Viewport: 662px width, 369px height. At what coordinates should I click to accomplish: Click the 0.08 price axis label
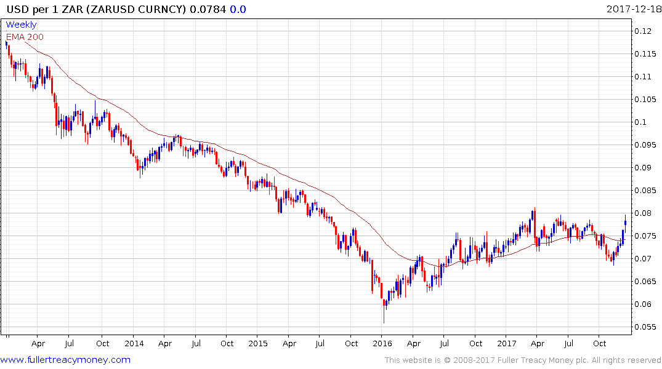(x=642, y=213)
